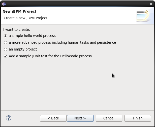155x127 pixels.
Task: Click the "I want to create:" label
Action: coord(17,30)
